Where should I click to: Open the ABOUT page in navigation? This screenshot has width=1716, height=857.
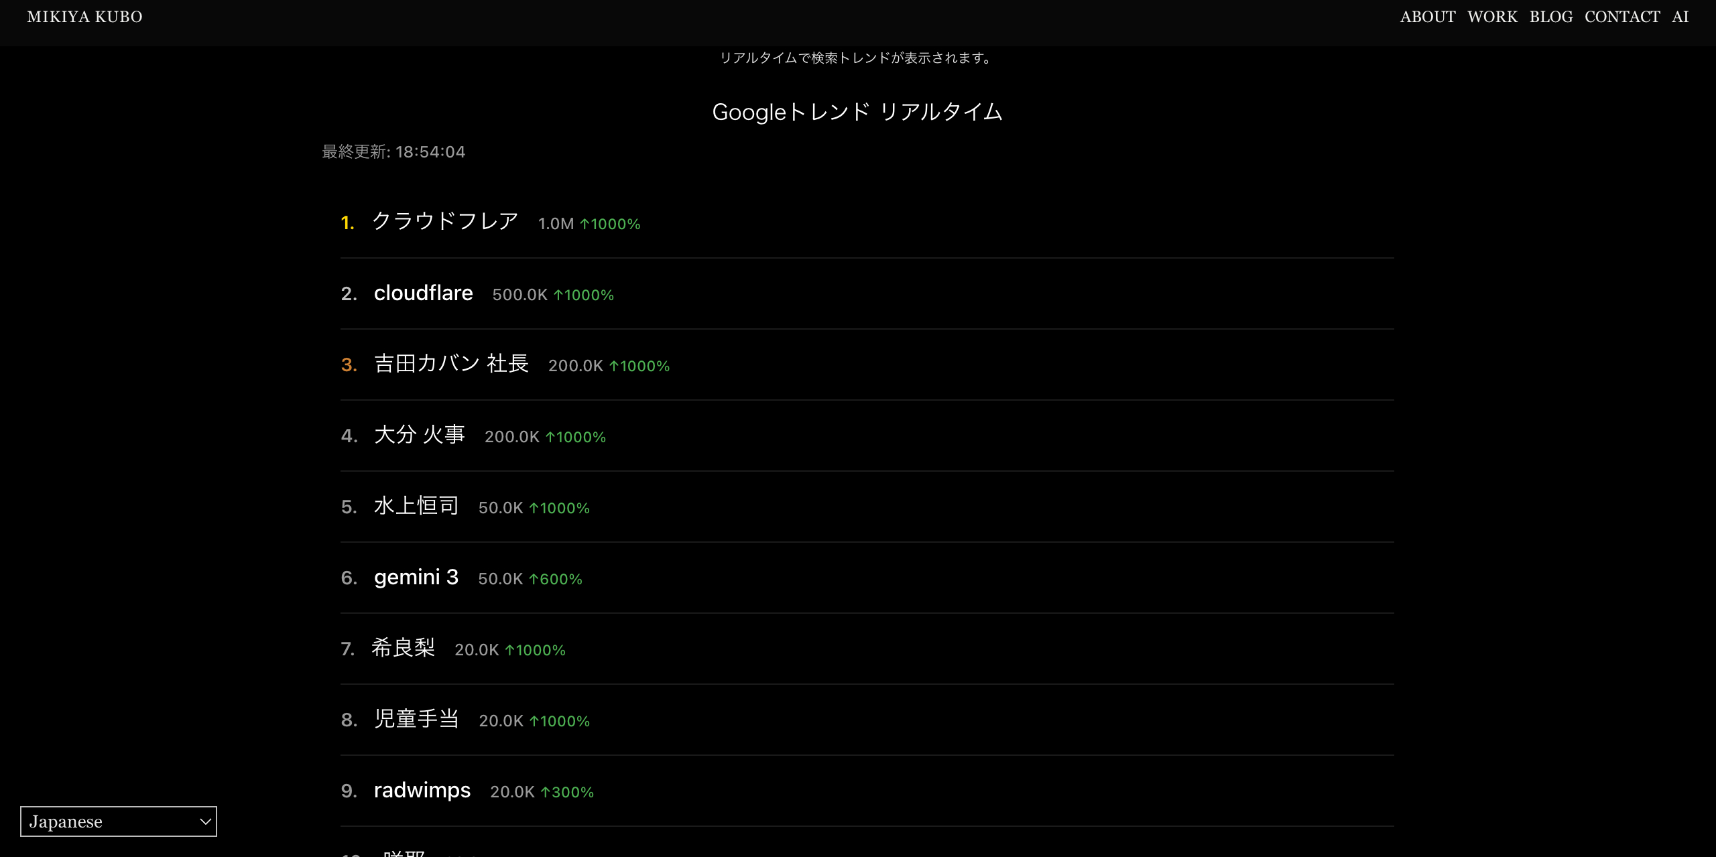(1428, 17)
